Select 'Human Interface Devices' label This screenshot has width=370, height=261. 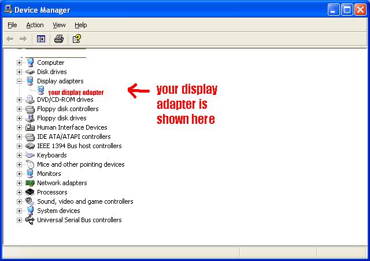[x=72, y=127]
